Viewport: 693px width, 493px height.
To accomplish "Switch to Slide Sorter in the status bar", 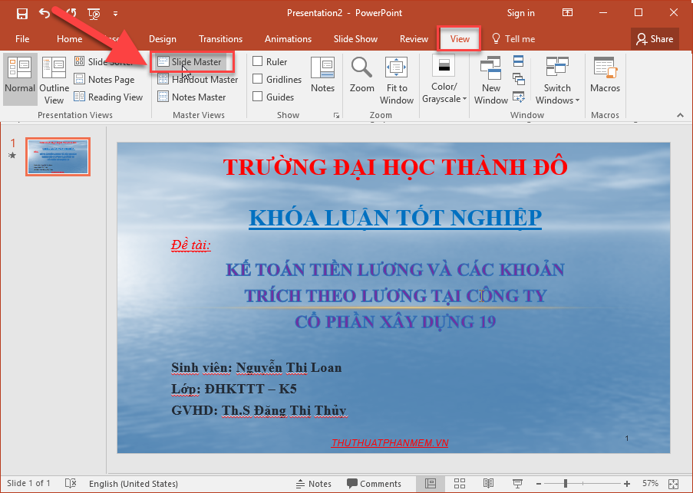I will pyautogui.click(x=459, y=484).
